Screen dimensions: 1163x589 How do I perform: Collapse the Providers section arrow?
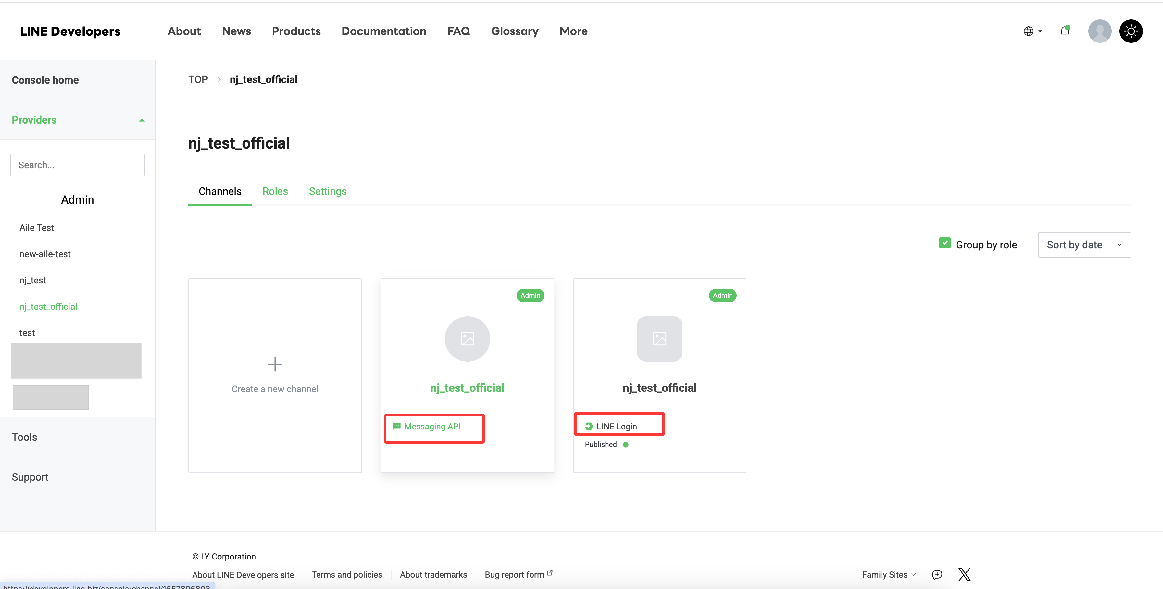tap(141, 120)
